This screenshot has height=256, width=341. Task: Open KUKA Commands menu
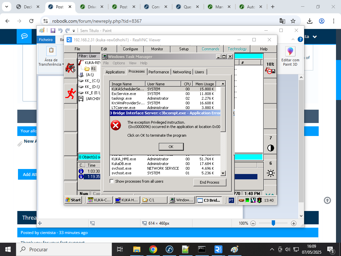(x=210, y=49)
